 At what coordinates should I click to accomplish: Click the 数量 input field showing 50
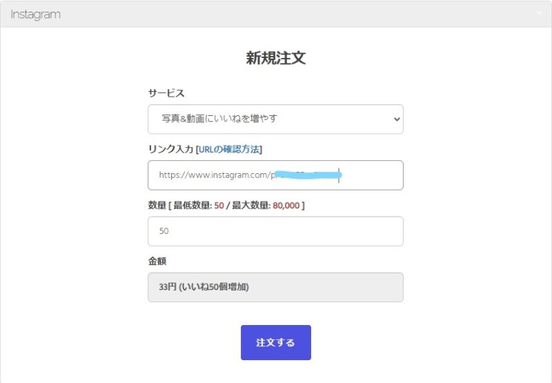[275, 231]
